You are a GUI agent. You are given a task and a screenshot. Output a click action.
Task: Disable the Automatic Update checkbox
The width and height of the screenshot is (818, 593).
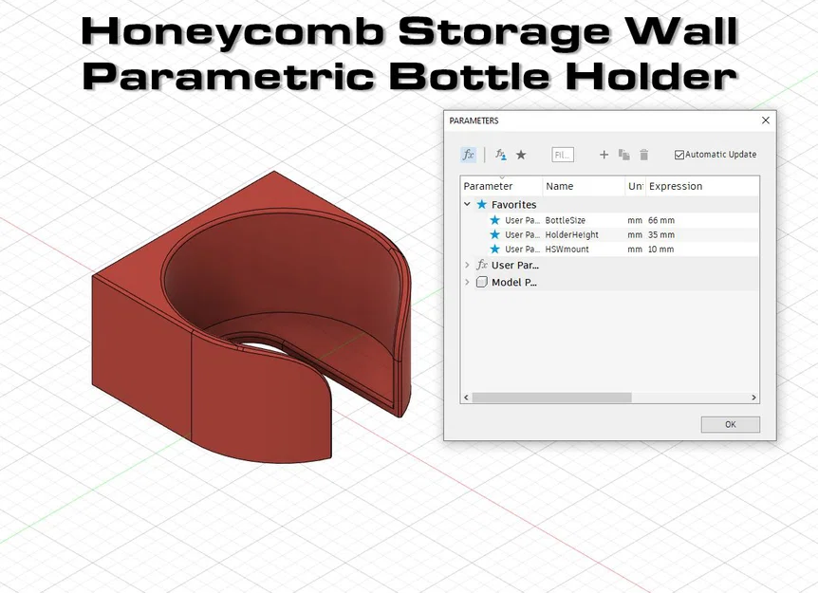pos(679,154)
